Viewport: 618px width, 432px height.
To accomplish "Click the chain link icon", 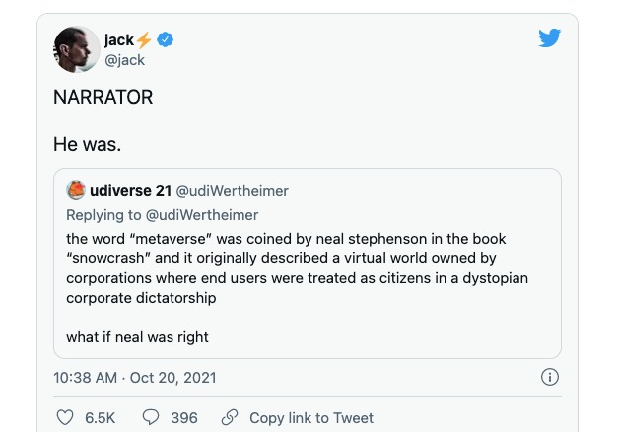I will coord(230,418).
